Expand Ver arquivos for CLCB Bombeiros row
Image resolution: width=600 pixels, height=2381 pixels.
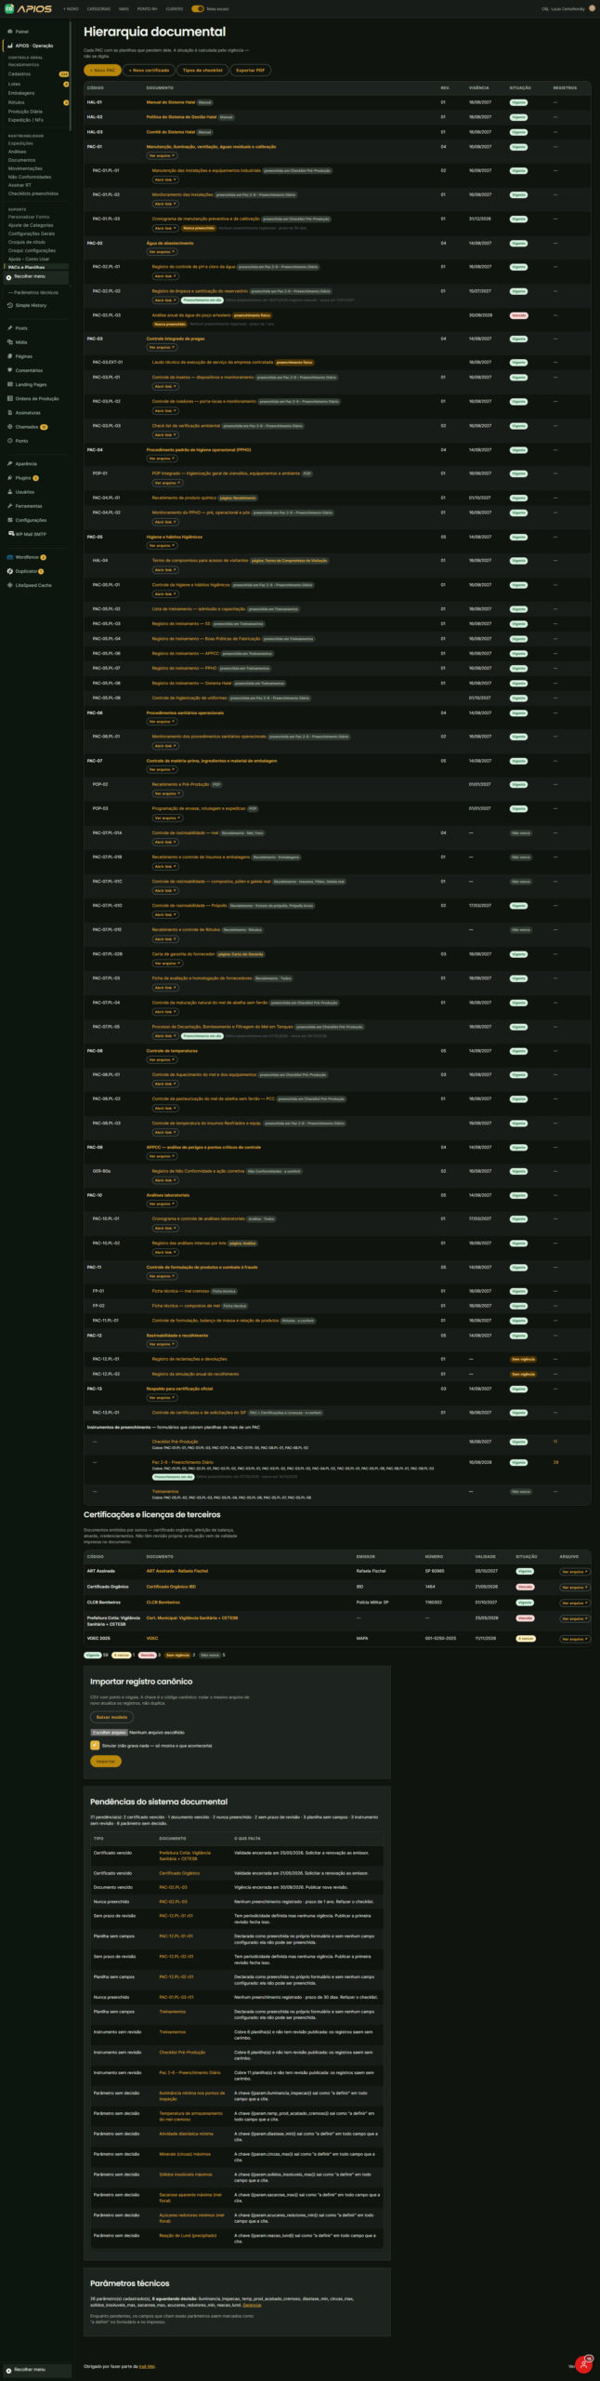(x=574, y=1603)
